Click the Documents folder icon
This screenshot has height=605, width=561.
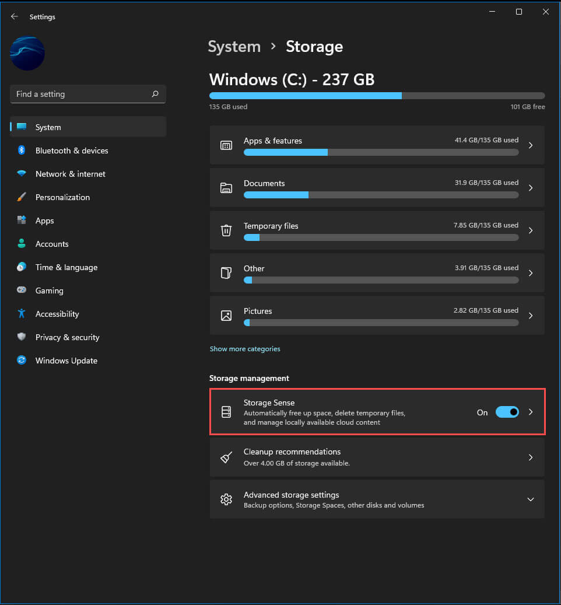pyautogui.click(x=226, y=188)
